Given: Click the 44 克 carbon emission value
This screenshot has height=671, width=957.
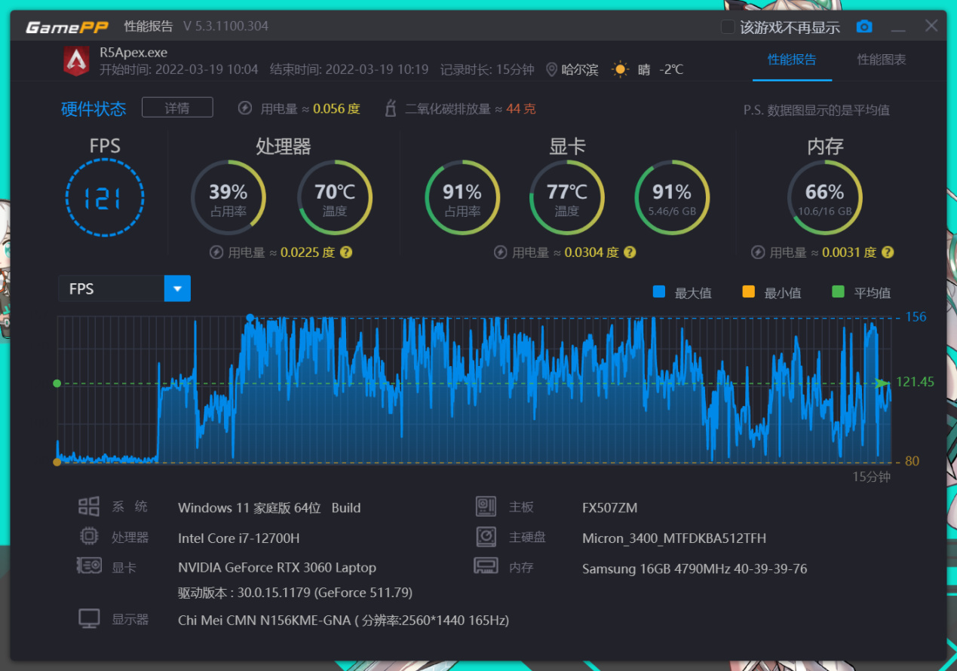Looking at the screenshot, I should coord(521,108).
